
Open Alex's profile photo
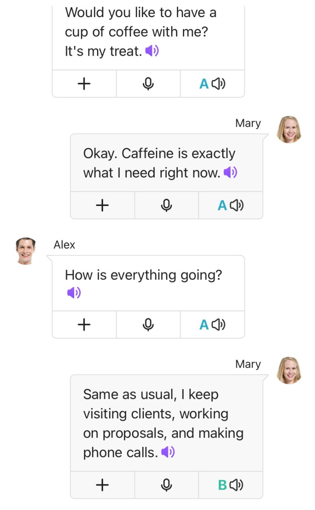26,251
